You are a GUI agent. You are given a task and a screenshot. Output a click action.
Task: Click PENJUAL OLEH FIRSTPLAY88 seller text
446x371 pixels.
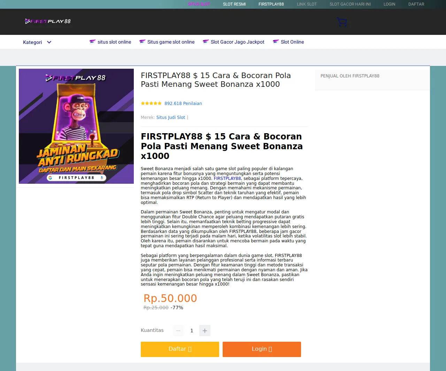coord(350,76)
